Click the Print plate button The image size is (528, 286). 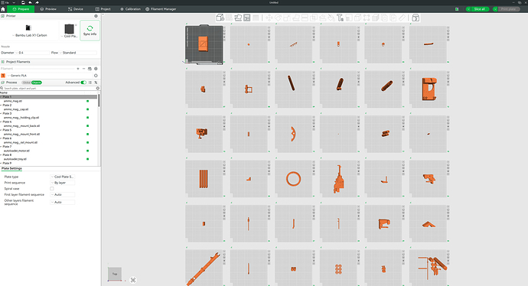[x=508, y=9]
